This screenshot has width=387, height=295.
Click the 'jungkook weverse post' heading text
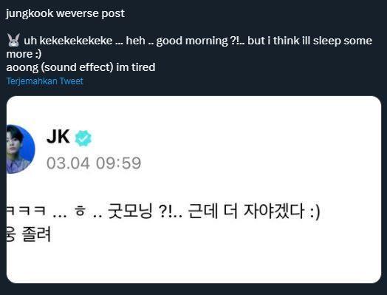tap(66, 13)
